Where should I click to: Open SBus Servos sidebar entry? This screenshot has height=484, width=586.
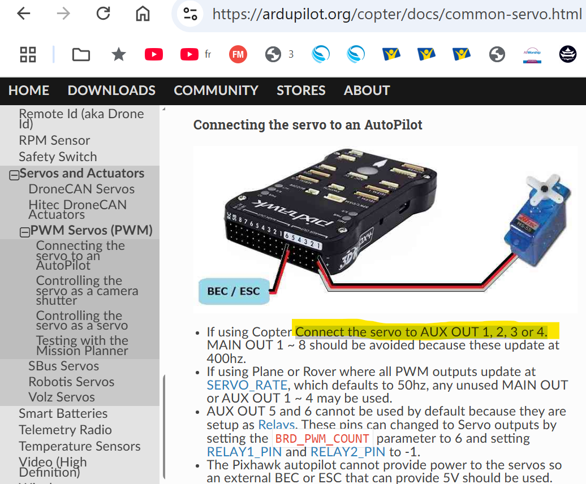pyautogui.click(x=63, y=366)
